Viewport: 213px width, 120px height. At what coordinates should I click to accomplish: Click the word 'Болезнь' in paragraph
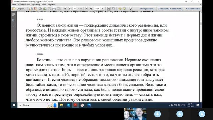tap(44, 60)
